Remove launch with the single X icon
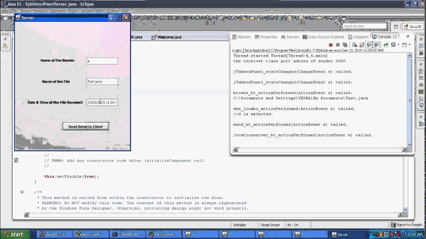The height and width of the screenshot is (239, 426). click(338, 45)
